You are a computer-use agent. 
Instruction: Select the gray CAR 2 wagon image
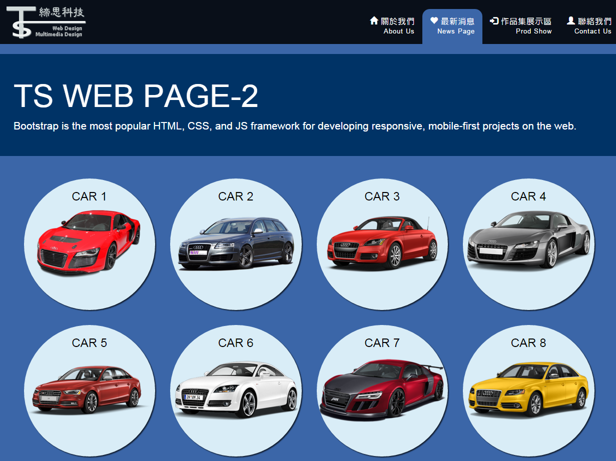(x=236, y=243)
